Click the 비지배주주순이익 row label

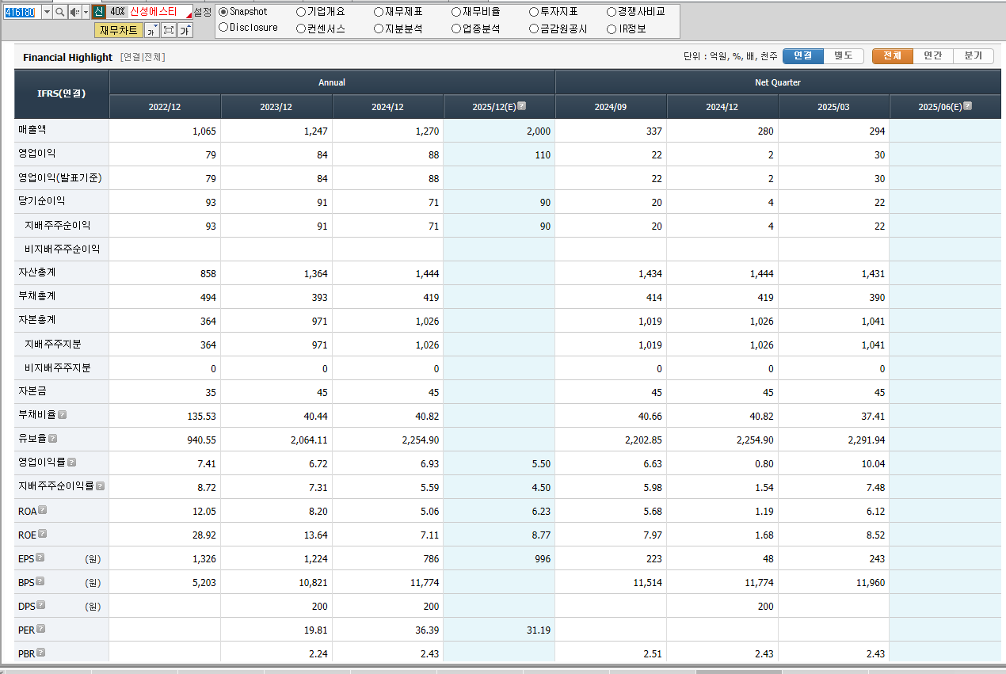click(62, 249)
